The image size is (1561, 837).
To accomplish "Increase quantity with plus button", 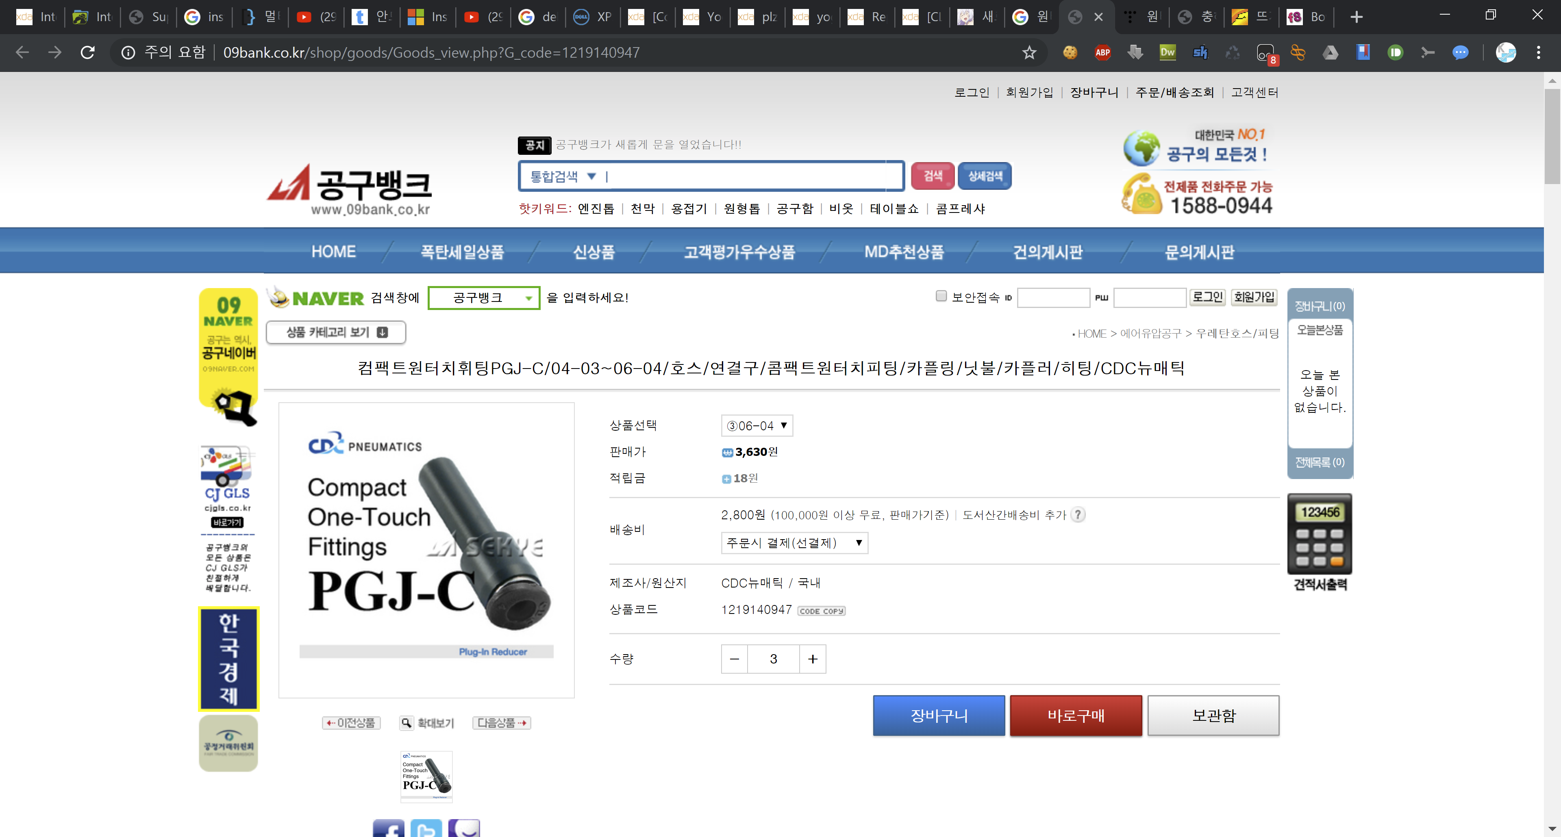I will pos(813,659).
